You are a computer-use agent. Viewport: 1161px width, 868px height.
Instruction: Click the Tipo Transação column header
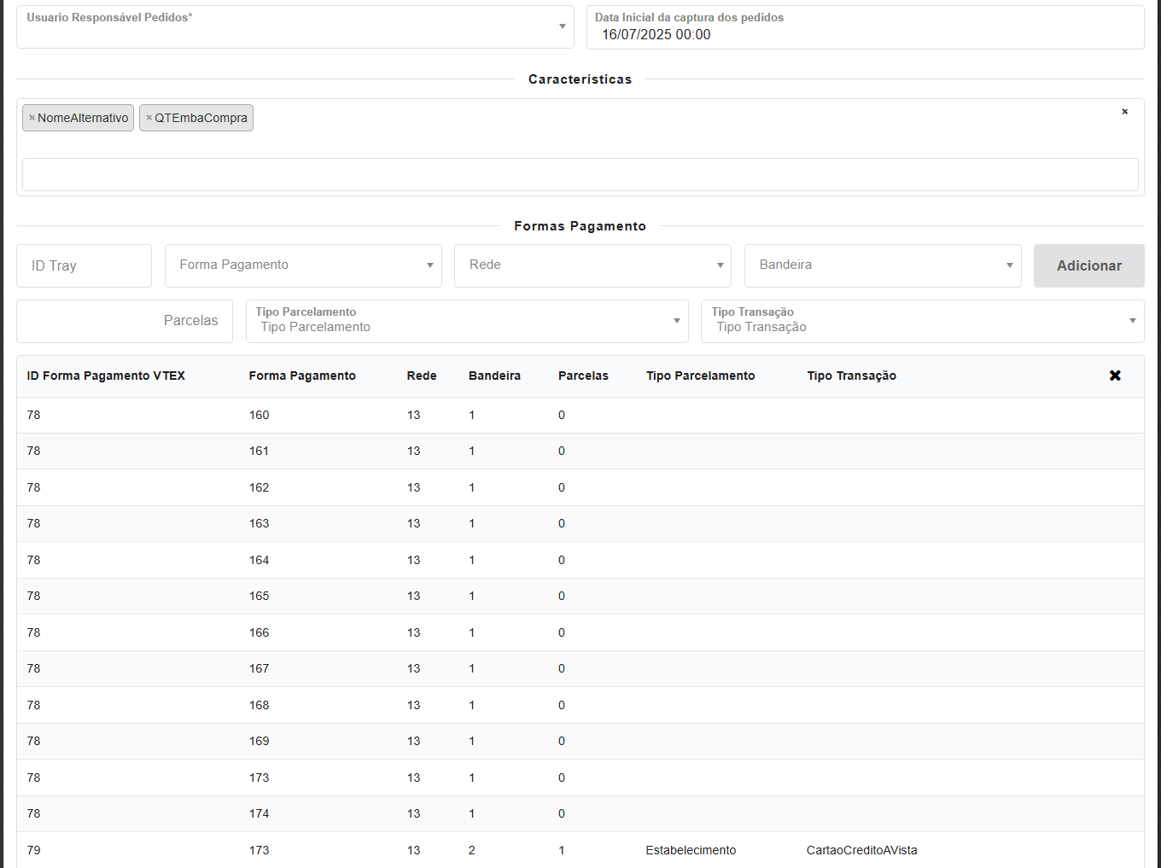851,376
